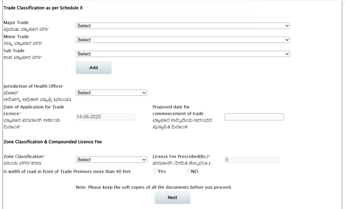The image size is (345, 209).
Task: Click the Major Trade label text
Action: point(16,23)
